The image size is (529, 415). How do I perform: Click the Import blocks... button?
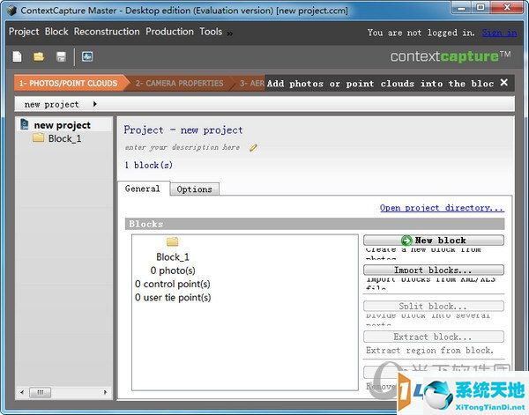pos(434,270)
